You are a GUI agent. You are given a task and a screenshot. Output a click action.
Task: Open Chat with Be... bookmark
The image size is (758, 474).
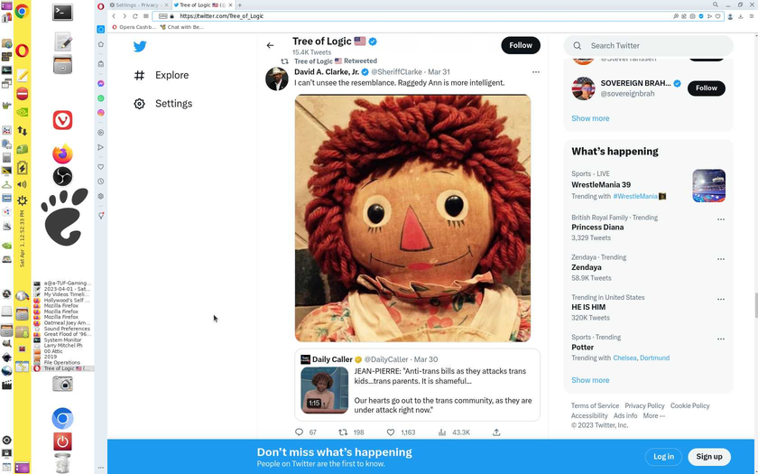pyautogui.click(x=181, y=27)
